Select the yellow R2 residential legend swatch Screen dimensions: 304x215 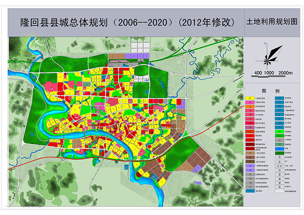click(250, 98)
